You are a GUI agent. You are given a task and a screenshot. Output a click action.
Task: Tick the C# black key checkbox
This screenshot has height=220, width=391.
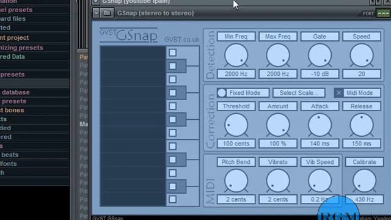(172, 186)
